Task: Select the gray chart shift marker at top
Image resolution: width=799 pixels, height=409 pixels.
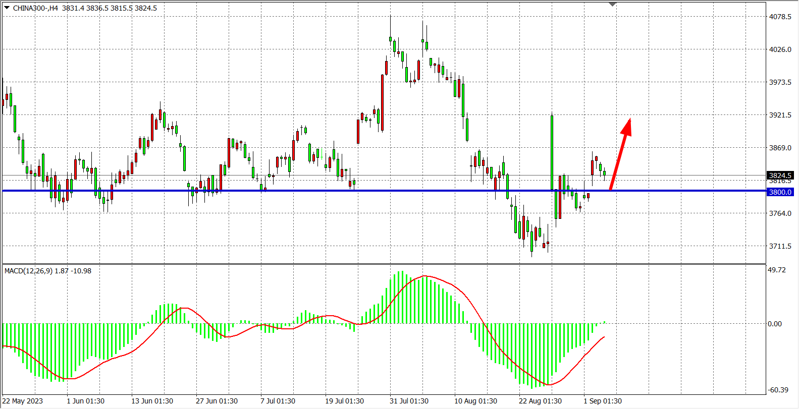Action: 612,4
